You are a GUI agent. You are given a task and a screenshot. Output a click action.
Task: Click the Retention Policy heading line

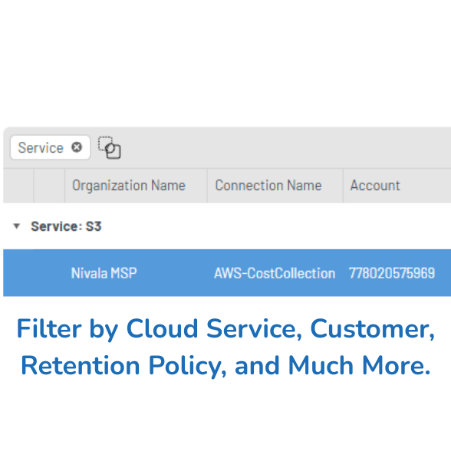[225, 365]
